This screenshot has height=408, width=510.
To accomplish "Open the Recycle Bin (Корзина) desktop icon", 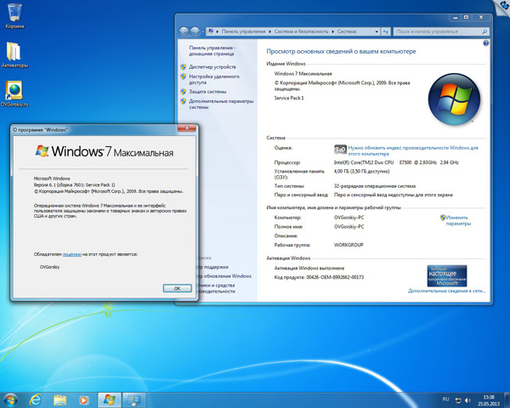I will tap(14, 15).
